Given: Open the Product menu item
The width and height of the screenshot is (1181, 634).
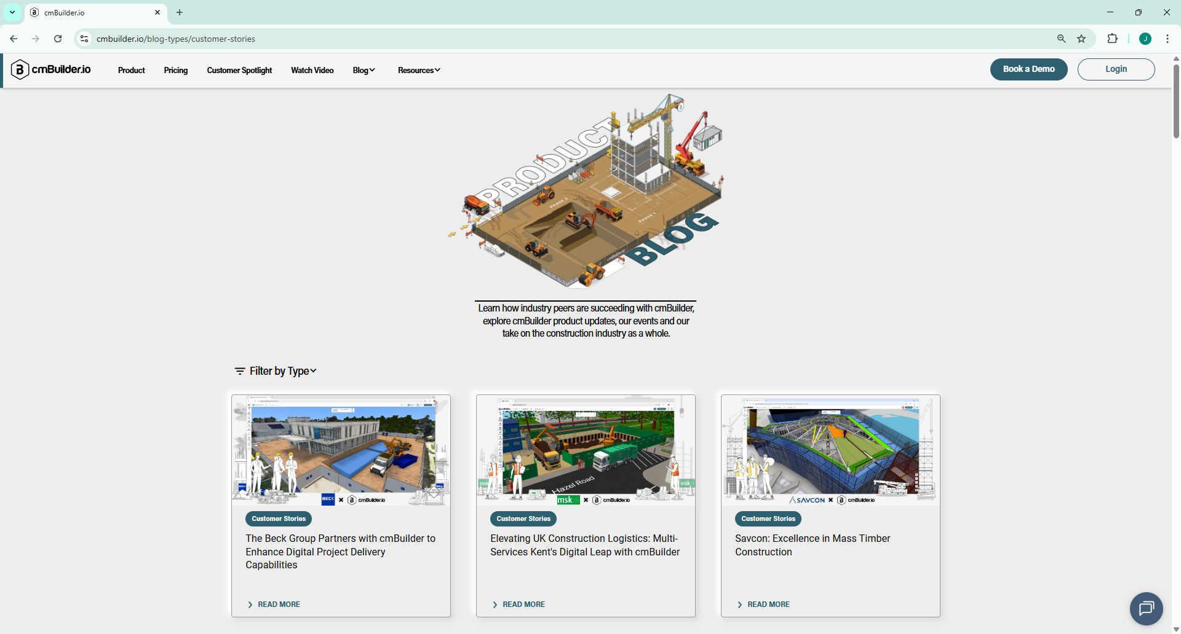Looking at the screenshot, I should 132,70.
